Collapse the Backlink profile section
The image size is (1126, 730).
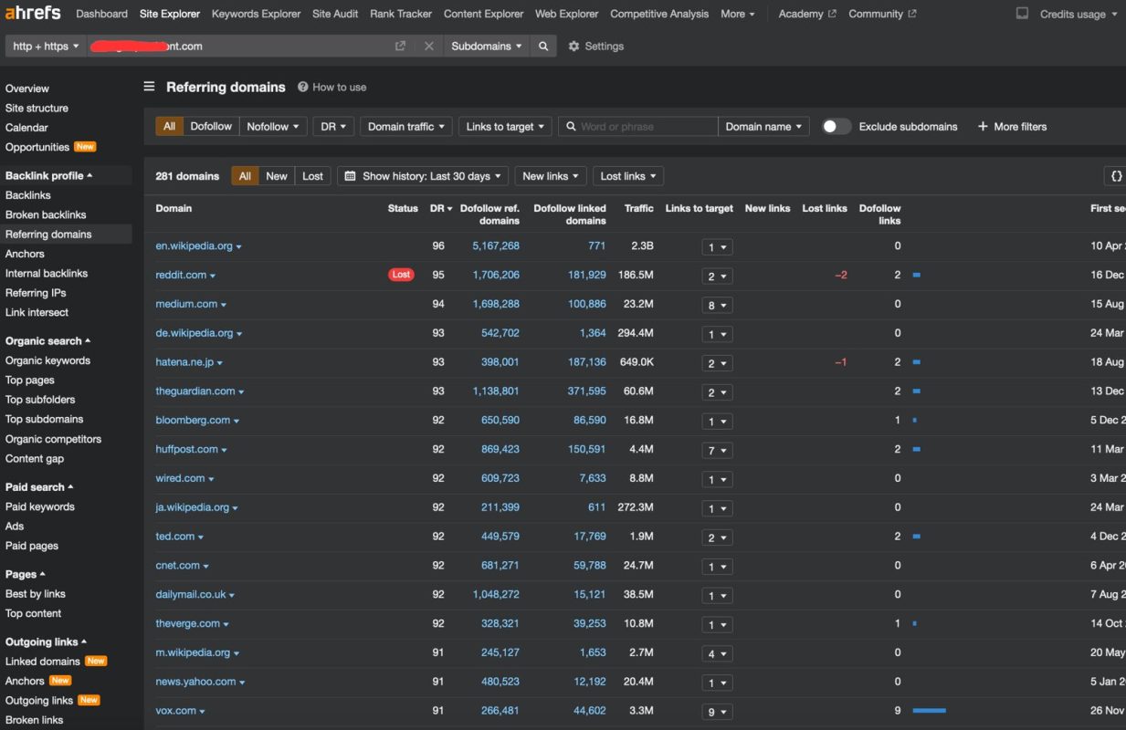[x=48, y=175]
